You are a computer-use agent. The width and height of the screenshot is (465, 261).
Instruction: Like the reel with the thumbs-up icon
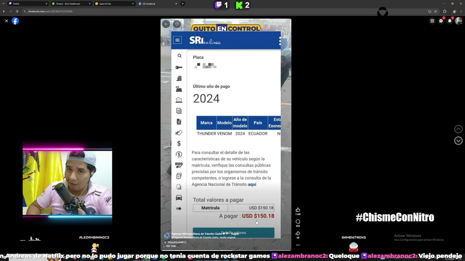[x=298, y=210]
